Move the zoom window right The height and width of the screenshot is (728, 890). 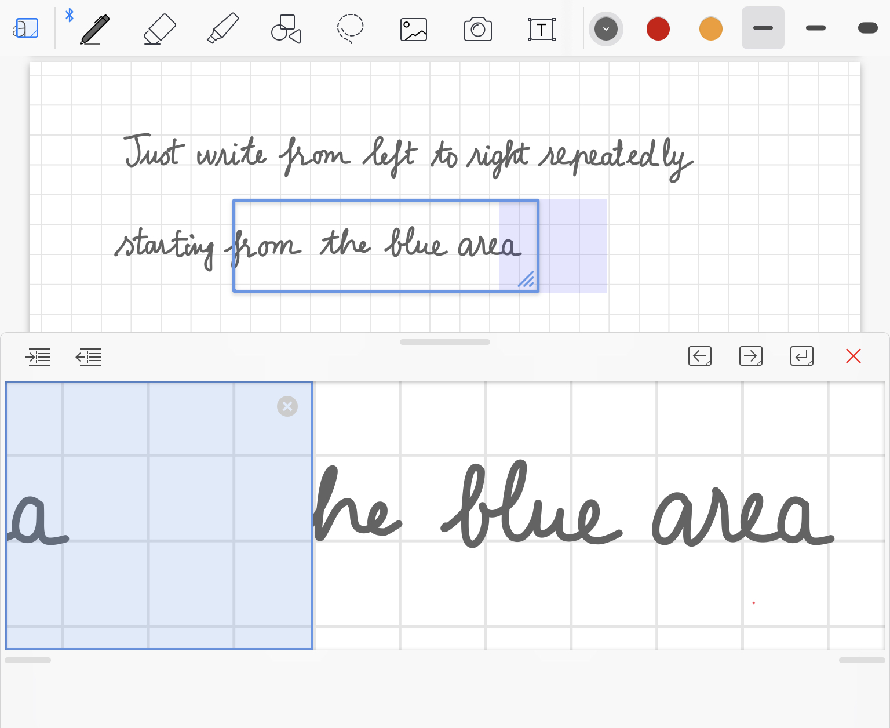click(x=751, y=356)
